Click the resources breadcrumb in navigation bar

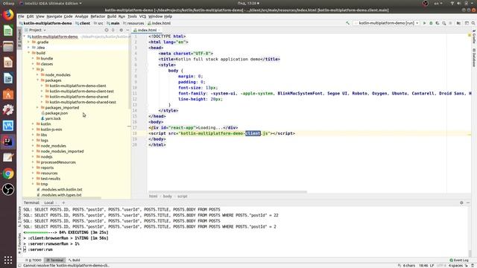pyautogui.click(x=133, y=23)
